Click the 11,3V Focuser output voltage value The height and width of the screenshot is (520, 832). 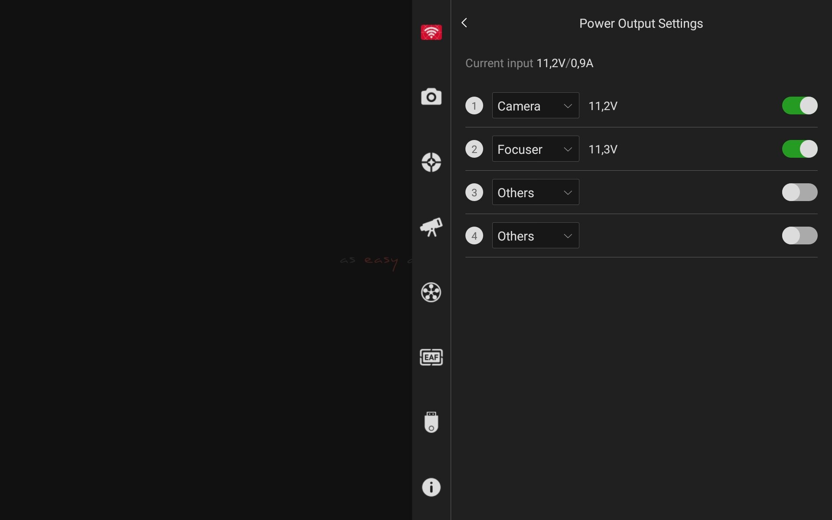pos(602,149)
